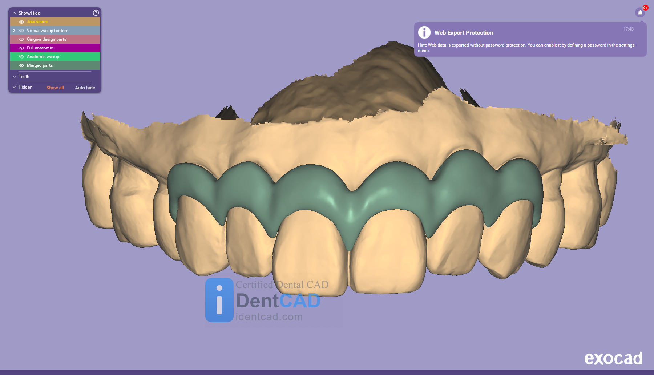Viewport: 654px width, 375px height.
Task: Expand the Teeth section
Action: coord(14,77)
